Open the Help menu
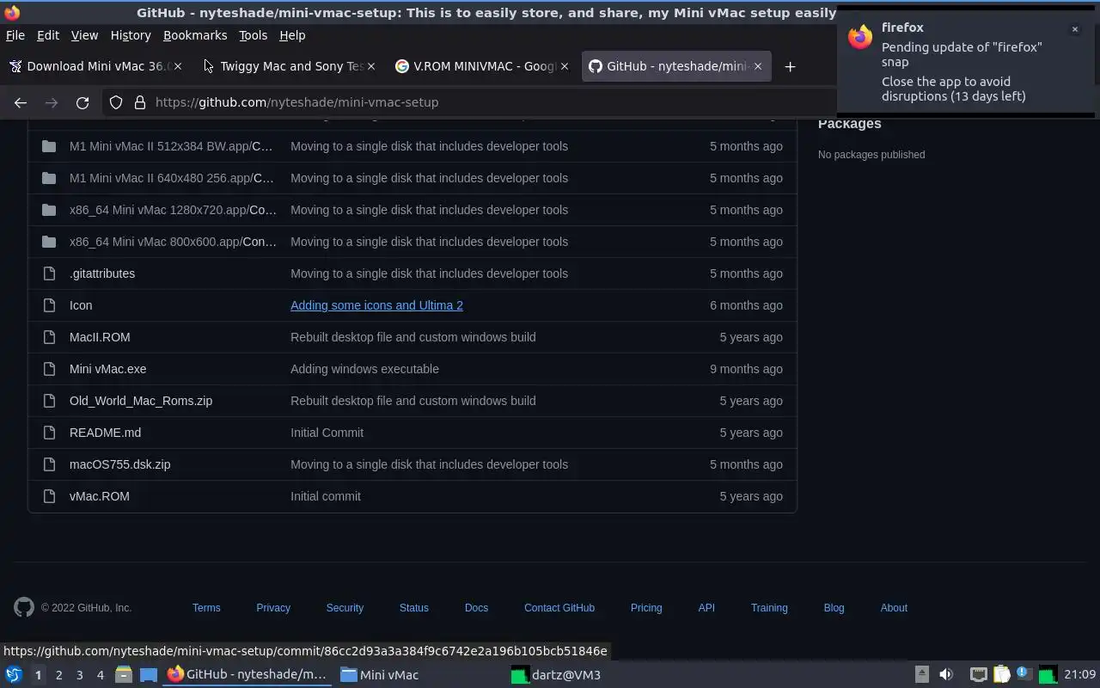Viewport: 1100px width, 688px height. coord(292,35)
